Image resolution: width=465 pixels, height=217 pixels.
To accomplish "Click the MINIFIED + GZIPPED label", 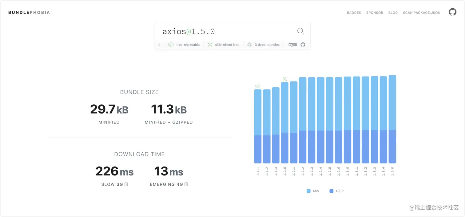I will click(x=169, y=122).
